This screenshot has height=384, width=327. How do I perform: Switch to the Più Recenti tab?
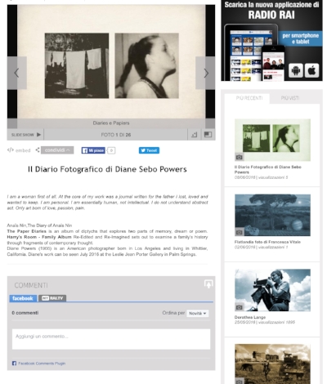point(249,98)
